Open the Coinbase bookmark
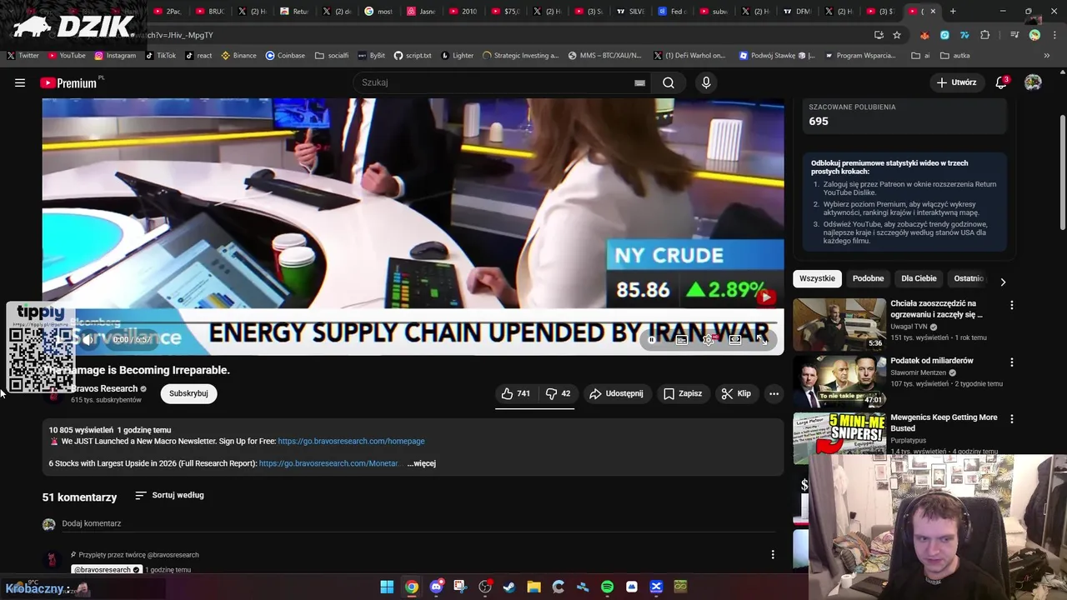The width and height of the screenshot is (1067, 600). click(285, 56)
